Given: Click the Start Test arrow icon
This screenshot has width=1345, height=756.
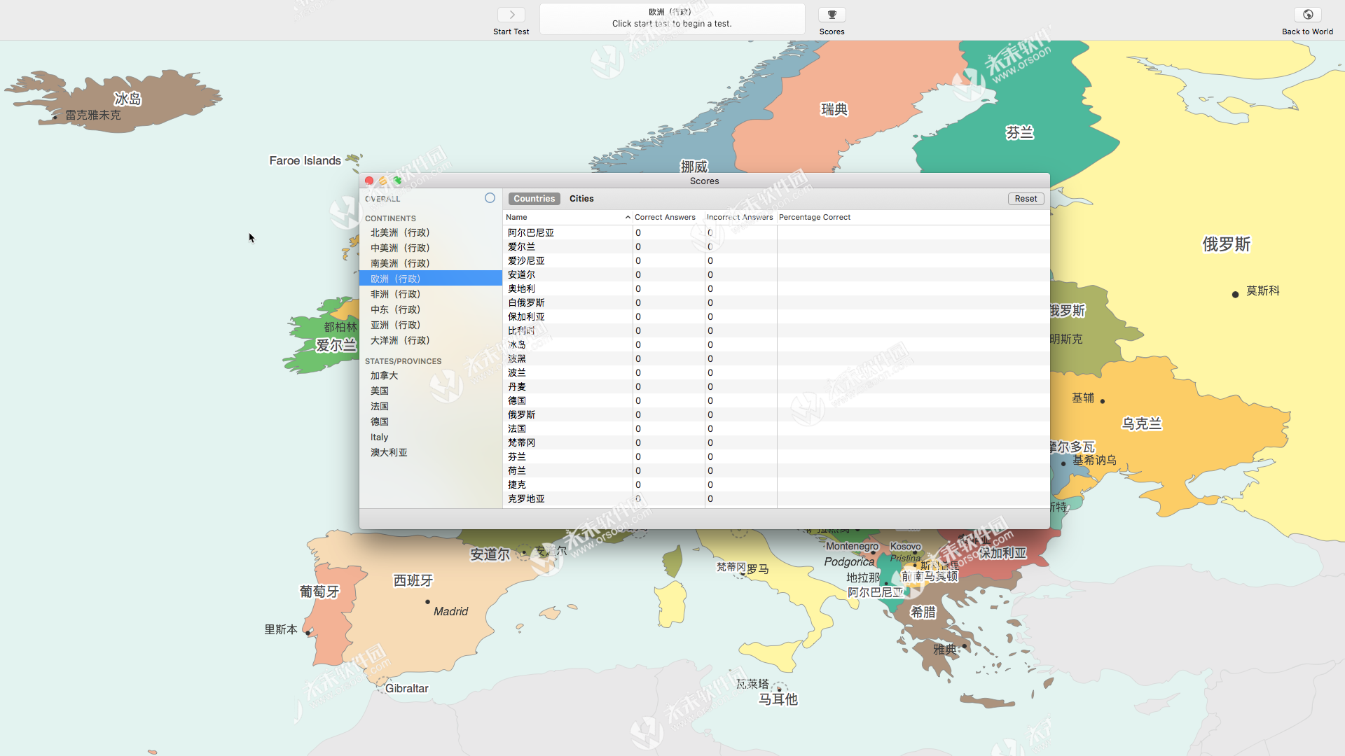Looking at the screenshot, I should click(x=511, y=15).
